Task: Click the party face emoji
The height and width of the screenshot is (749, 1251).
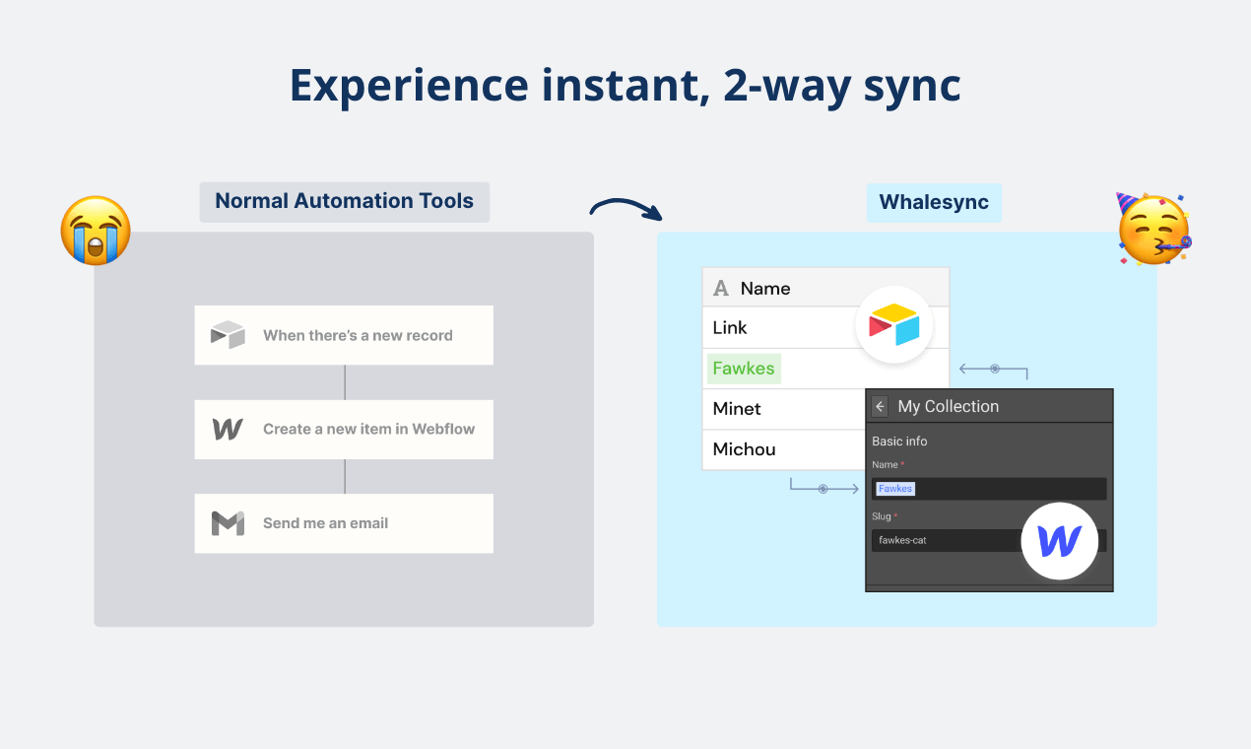Action: pos(1153,230)
